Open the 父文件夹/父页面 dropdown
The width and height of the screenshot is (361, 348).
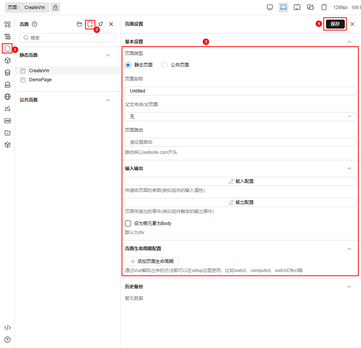tap(241, 116)
